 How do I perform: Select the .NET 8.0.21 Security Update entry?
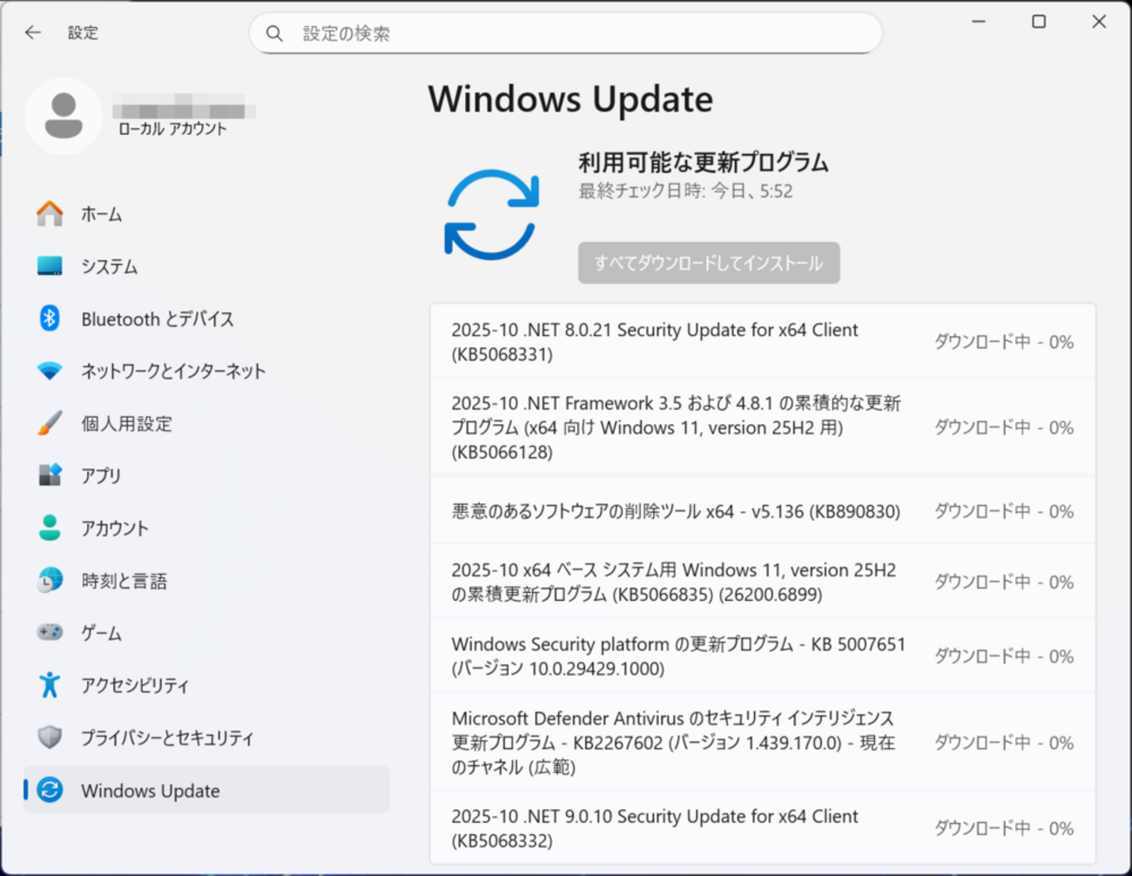pos(763,341)
